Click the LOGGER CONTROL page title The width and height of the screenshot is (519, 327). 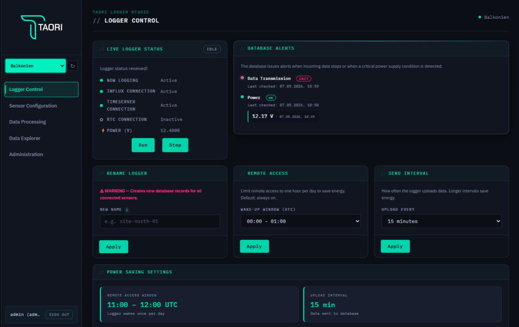click(132, 20)
